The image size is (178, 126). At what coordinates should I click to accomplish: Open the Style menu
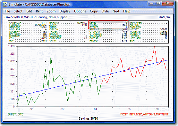coord(105,11)
